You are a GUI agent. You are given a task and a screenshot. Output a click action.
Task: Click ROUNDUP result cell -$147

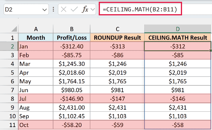(x=117, y=99)
